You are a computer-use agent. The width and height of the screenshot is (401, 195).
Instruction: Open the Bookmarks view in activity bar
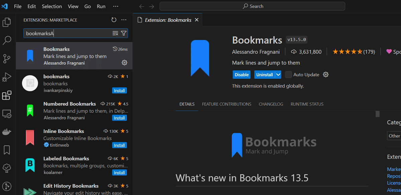pos(7,150)
